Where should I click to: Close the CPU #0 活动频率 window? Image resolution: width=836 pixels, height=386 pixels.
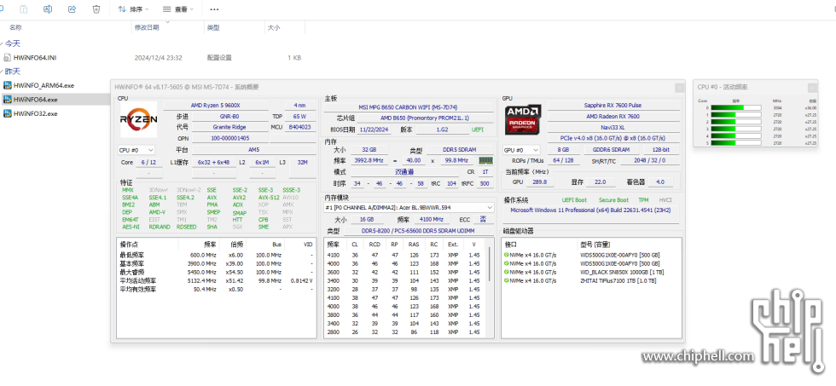tap(812, 87)
